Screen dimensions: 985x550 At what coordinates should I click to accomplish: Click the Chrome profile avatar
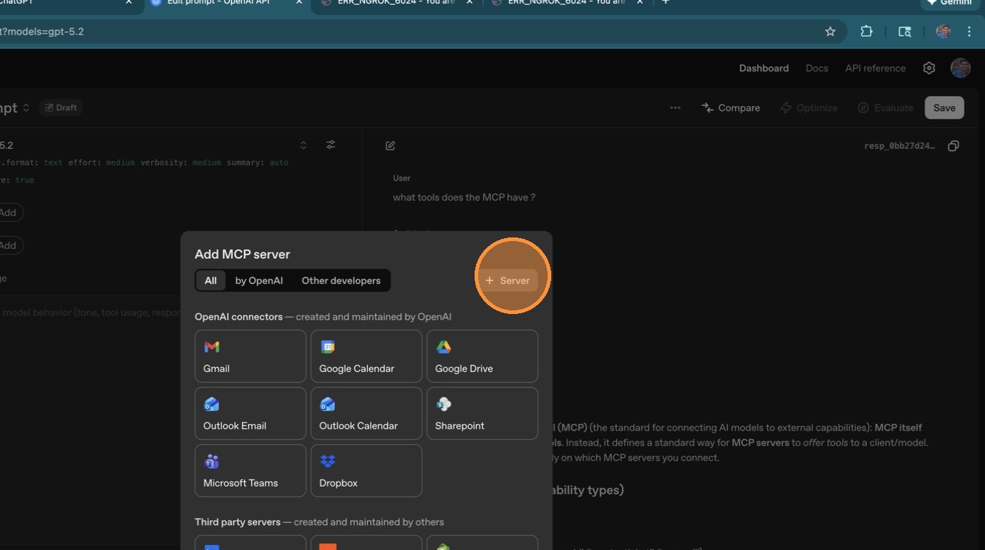(943, 31)
